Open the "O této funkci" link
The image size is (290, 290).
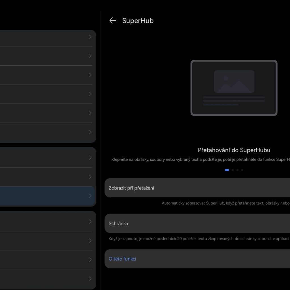coord(122,259)
